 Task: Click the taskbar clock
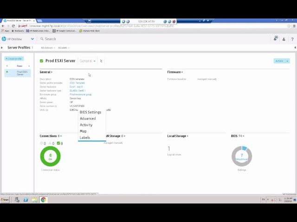pos(288,200)
